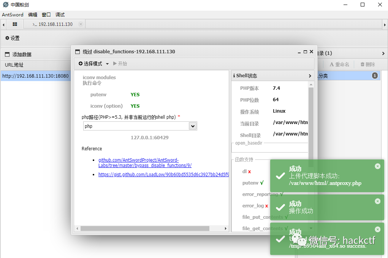Click the URL地址 column header
This screenshot has height=258, width=388.
(14, 65)
